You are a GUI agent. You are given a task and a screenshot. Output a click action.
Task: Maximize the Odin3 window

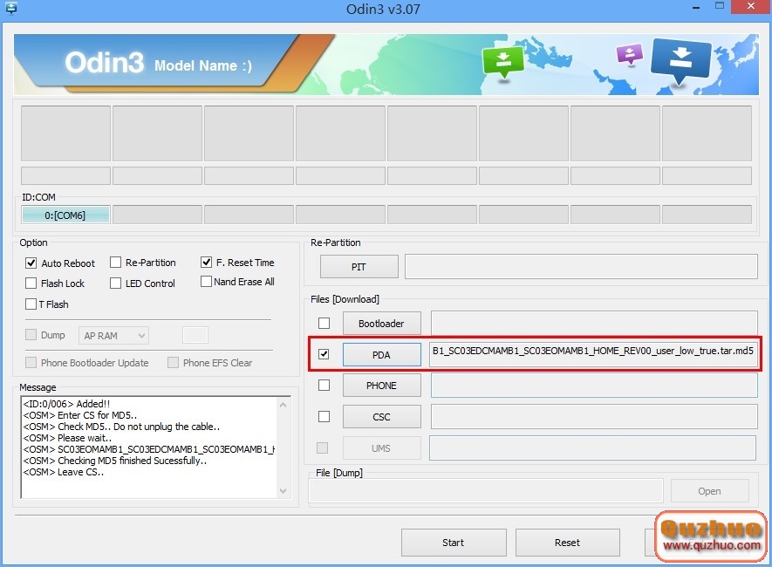[x=720, y=6]
